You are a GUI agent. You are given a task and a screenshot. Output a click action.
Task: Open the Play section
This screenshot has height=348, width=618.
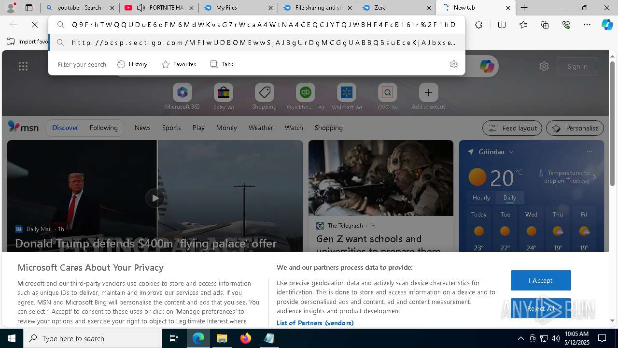pos(198,128)
